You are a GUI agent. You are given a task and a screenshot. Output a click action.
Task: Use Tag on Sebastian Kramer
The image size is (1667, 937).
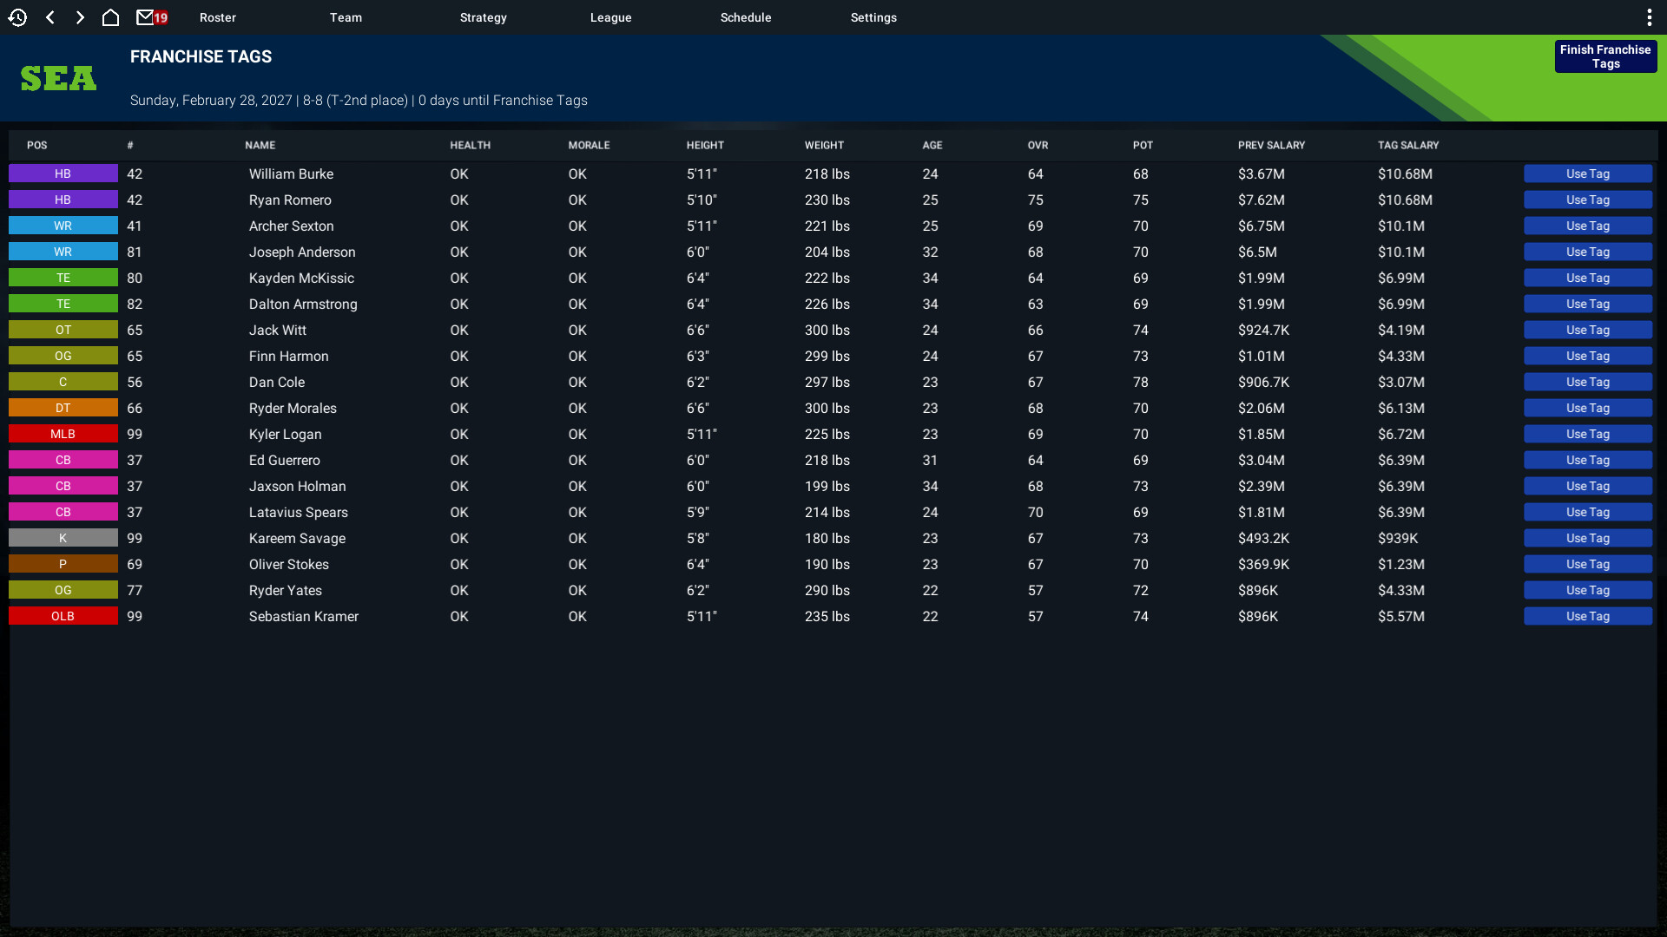point(1587,616)
